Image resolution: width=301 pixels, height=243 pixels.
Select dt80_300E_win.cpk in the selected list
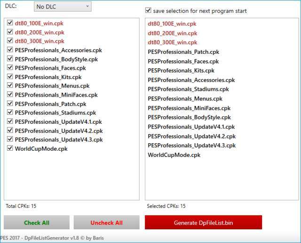pyautogui.click(x=173, y=42)
